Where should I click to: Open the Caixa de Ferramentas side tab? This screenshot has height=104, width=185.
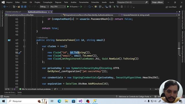click(x=2, y=18)
